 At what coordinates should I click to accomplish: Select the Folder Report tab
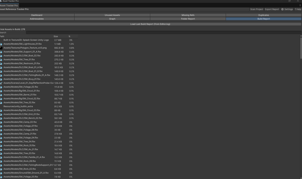tap(188, 19)
